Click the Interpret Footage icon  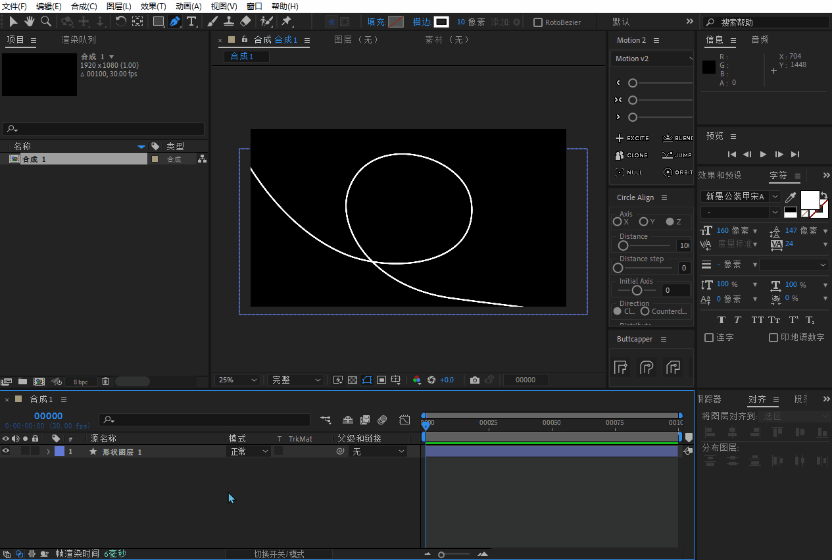[7, 382]
